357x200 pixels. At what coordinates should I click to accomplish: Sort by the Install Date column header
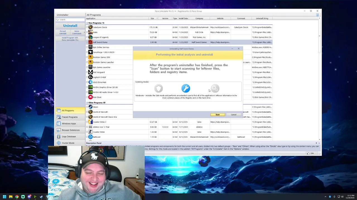tap(183, 18)
